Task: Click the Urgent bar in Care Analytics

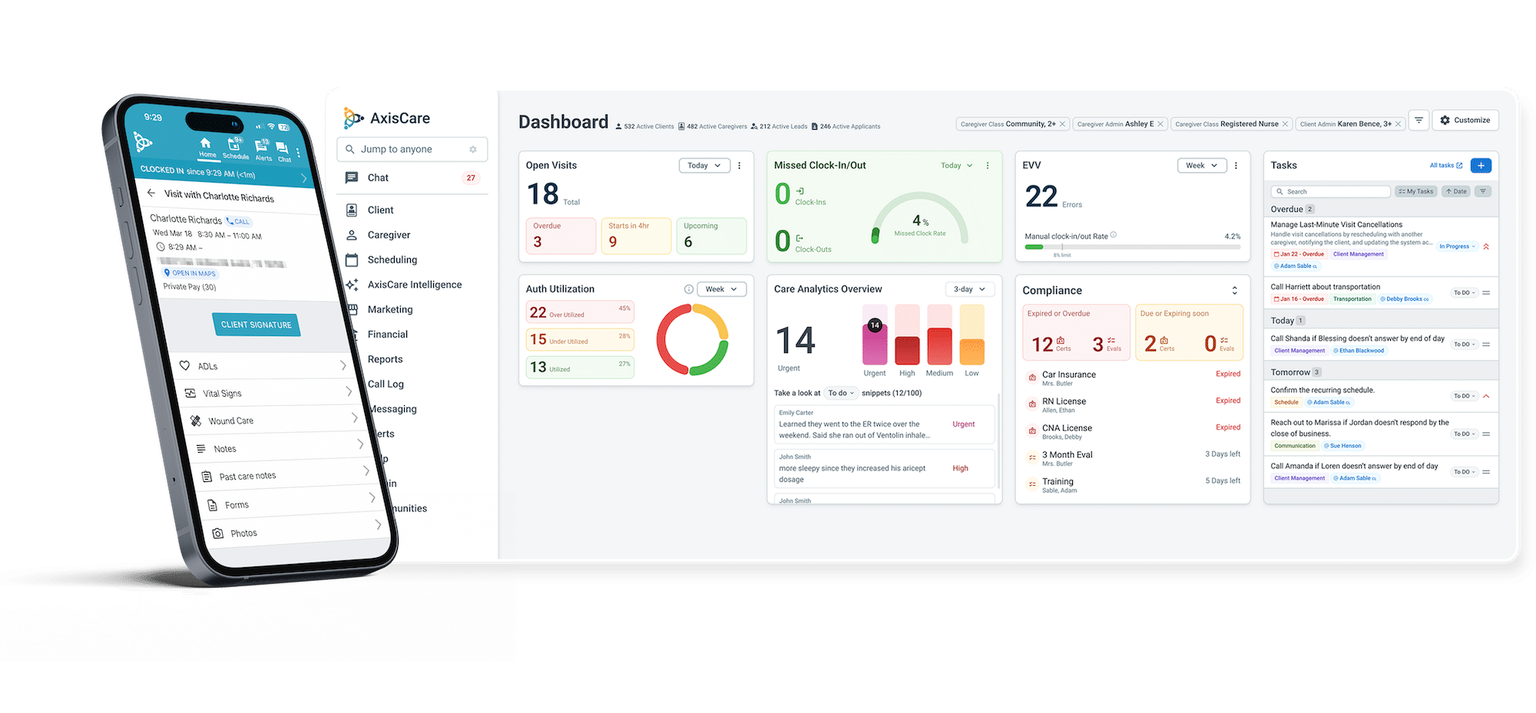Action: click(x=875, y=335)
